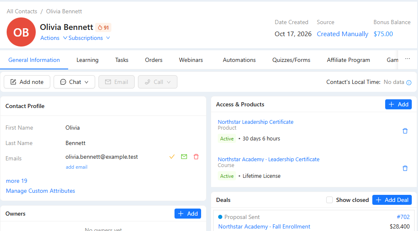Open the Tasks tab
418x231 pixels.
pyautogui.click(x=122, y=60)
